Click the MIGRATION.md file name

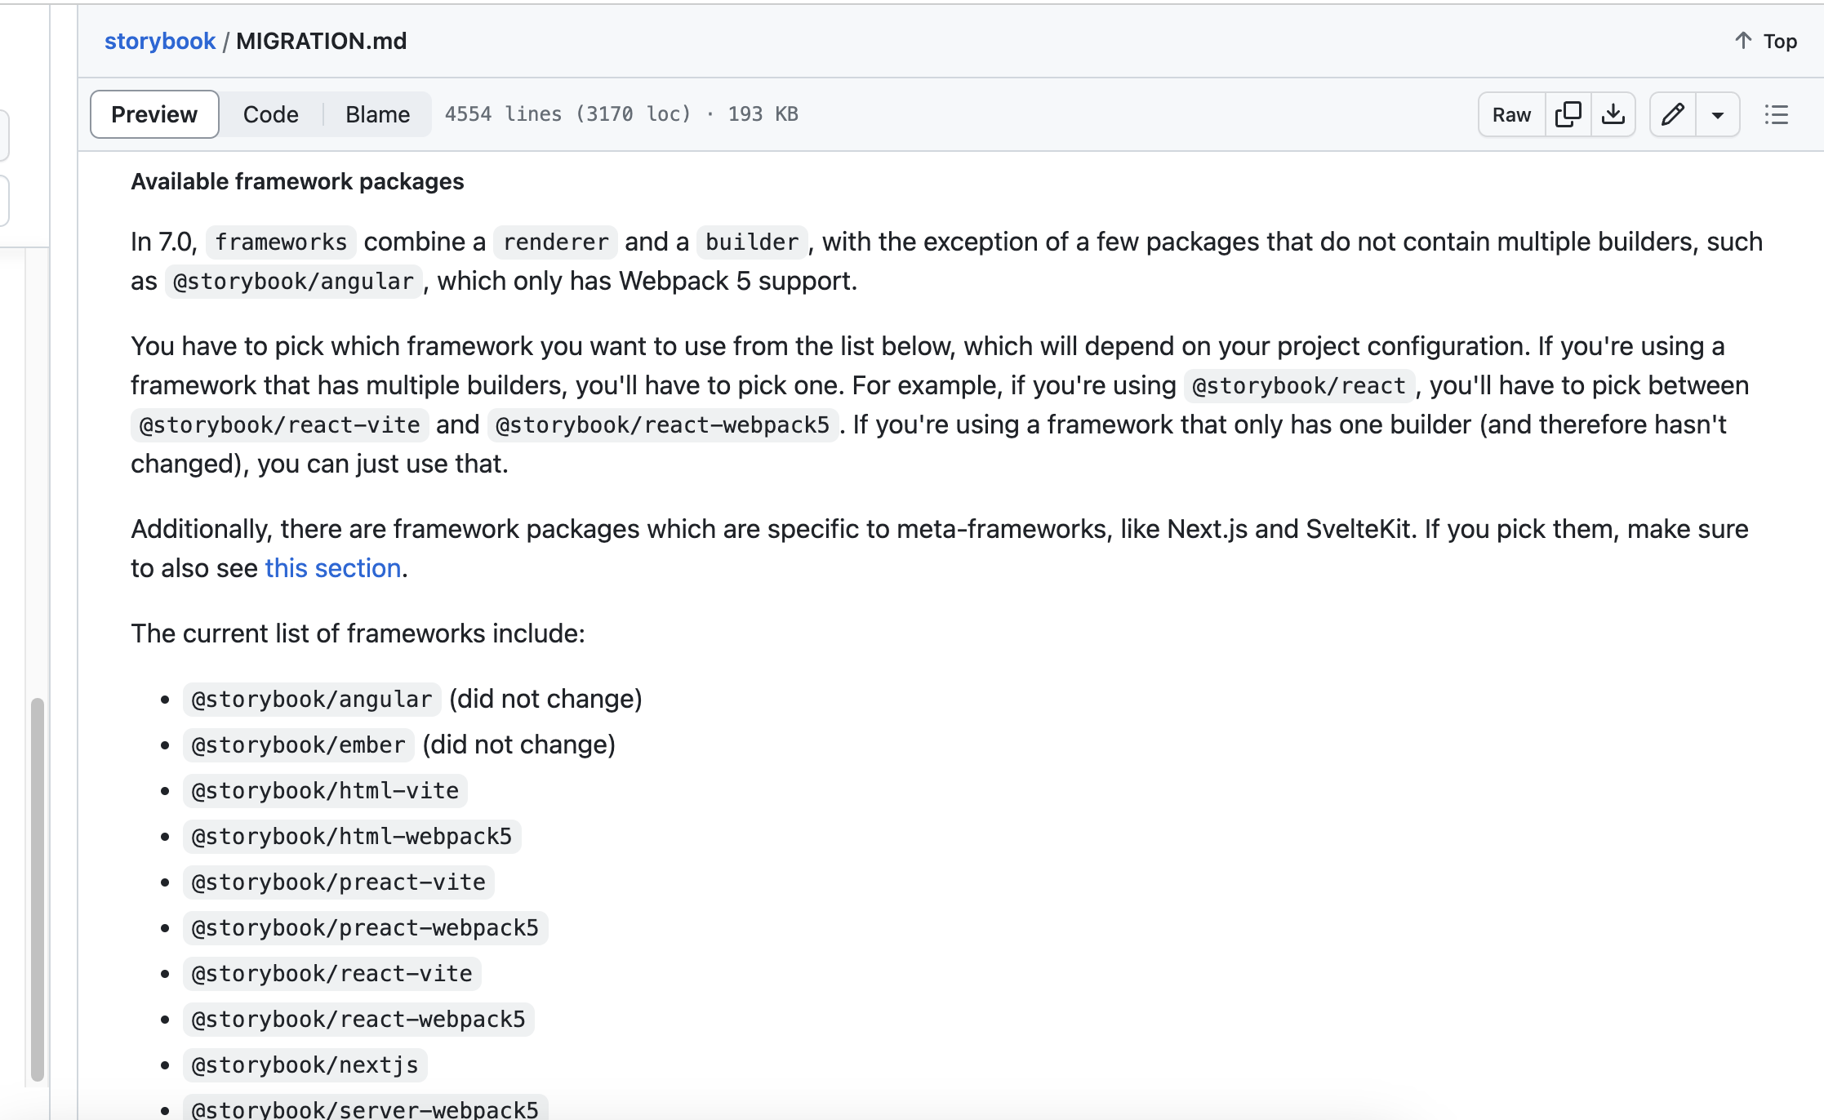(x=322, y=41)
